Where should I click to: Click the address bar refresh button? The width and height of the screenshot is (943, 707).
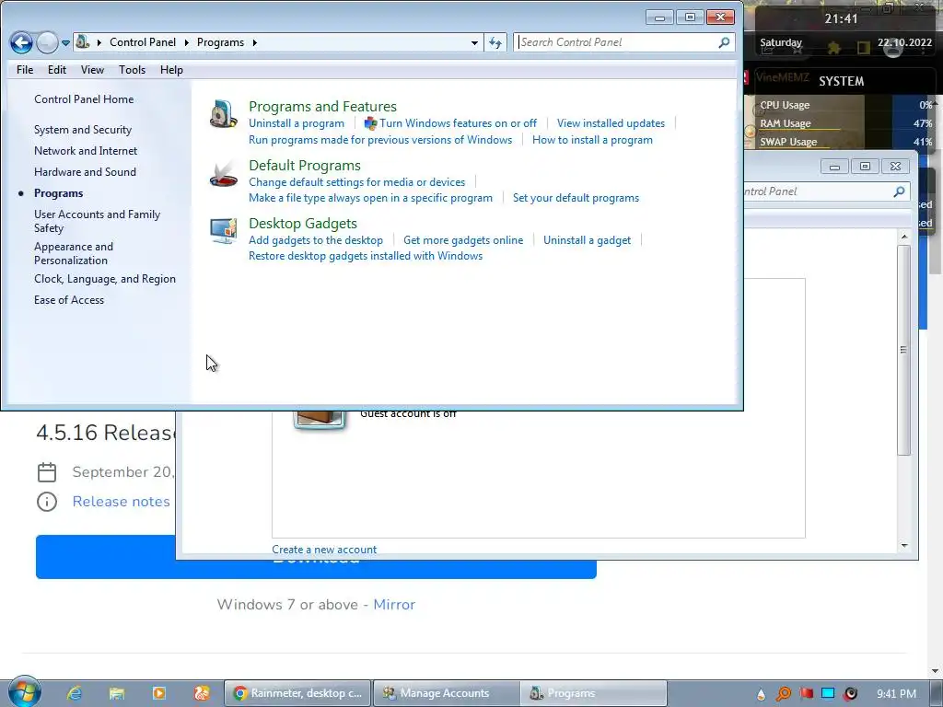click(x=495, y=42)
